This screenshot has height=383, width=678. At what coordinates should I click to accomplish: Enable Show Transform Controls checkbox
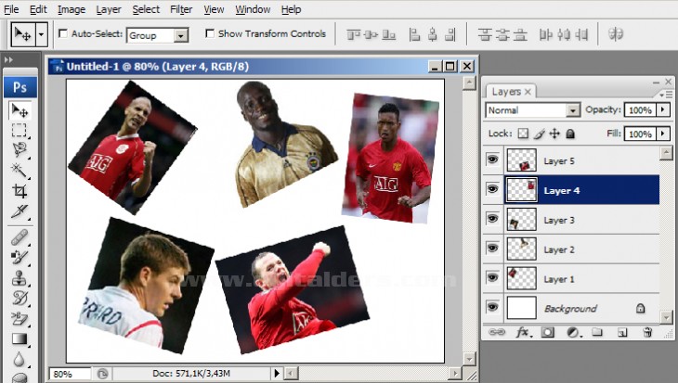[x=210, y=33]
